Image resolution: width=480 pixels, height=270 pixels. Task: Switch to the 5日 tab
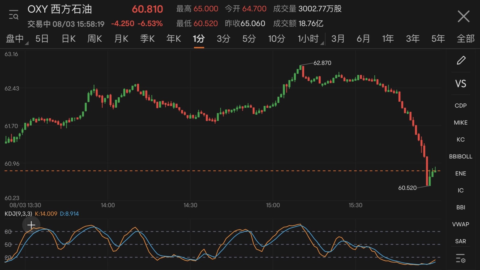point(42,39)
